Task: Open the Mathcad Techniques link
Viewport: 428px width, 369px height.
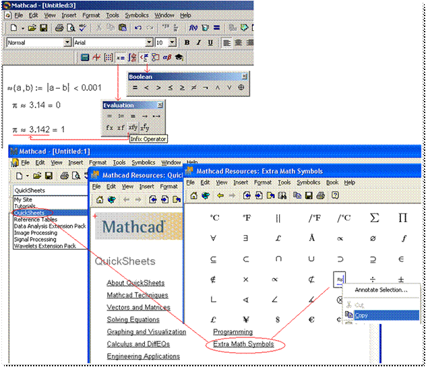Action: click(137, 295)
